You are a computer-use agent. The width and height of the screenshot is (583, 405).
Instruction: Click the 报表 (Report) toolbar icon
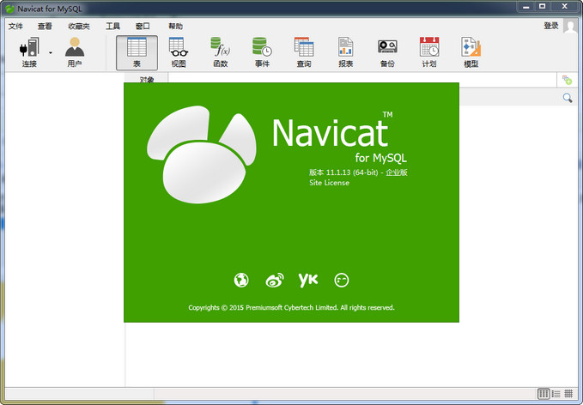[x=345, y=51]
